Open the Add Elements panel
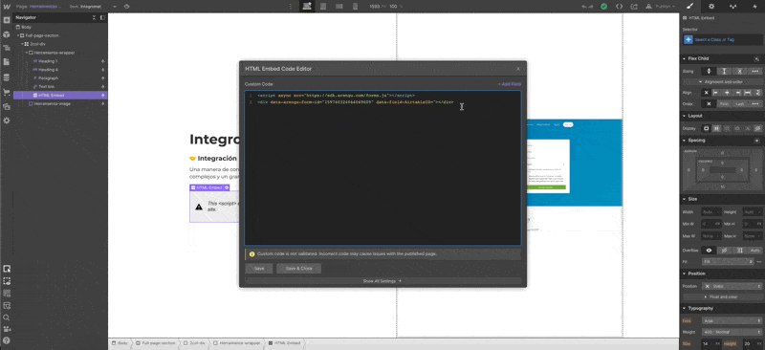Image resolution: width=765 pixels, height=350 pixels. [7, 20]
